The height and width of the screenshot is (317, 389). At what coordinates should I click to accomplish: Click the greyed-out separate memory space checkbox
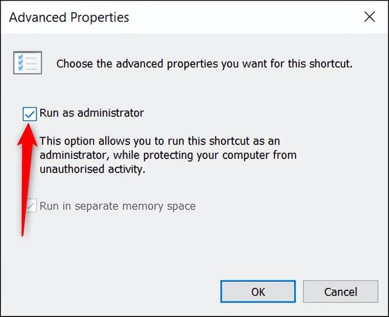point(31,205)
